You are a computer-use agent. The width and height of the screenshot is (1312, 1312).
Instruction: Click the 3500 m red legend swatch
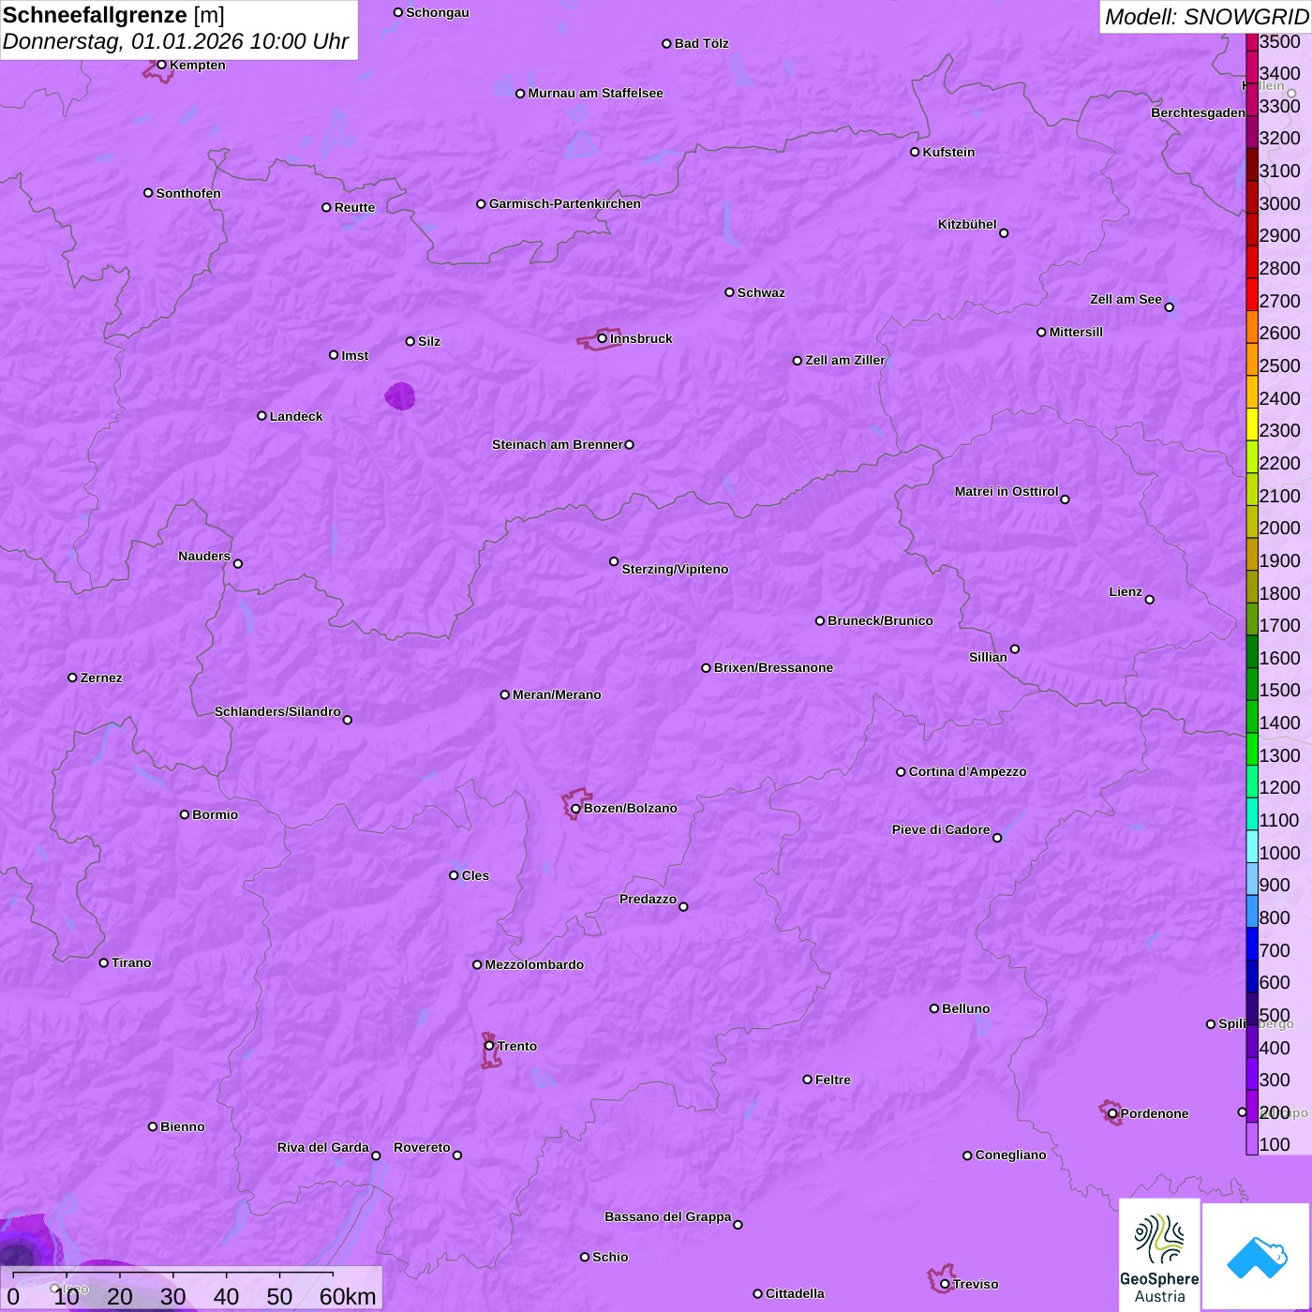click(1252, 42)
